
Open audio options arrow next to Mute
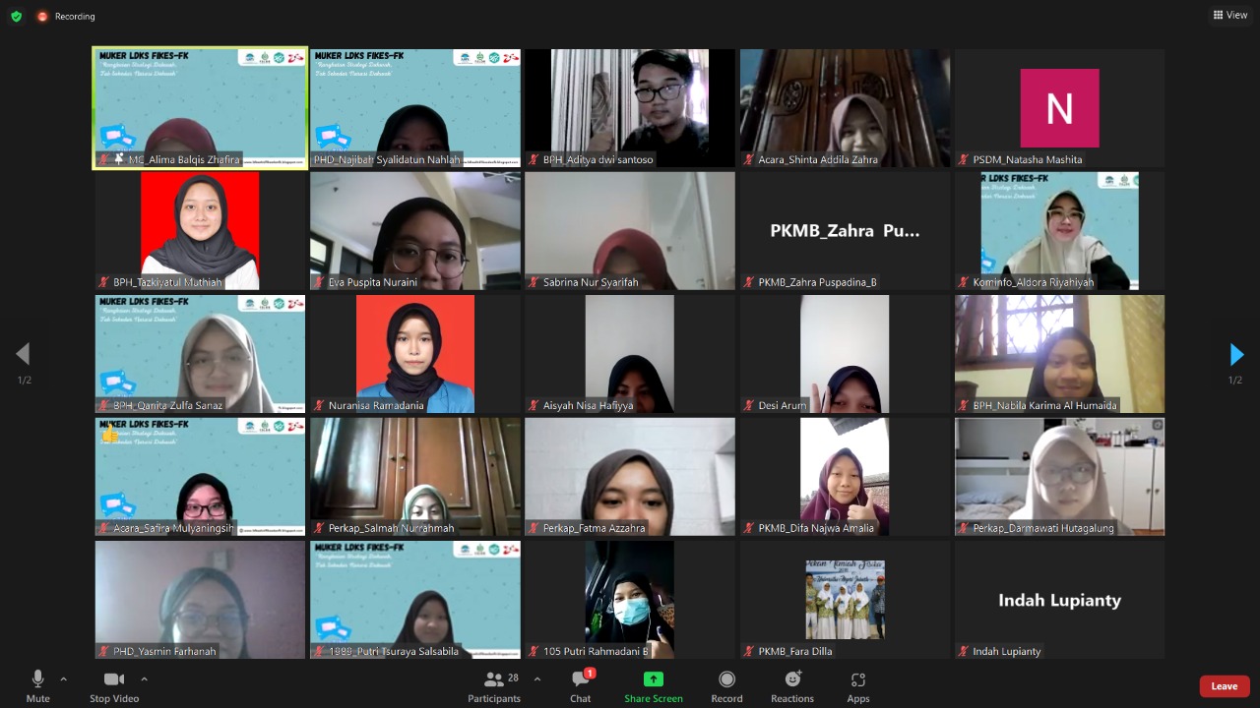64,678
